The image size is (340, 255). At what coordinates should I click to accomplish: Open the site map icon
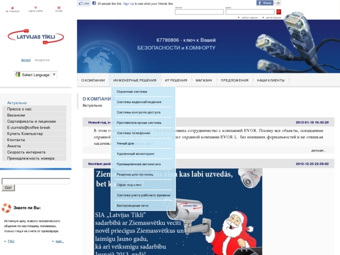(x=36, y=7)
